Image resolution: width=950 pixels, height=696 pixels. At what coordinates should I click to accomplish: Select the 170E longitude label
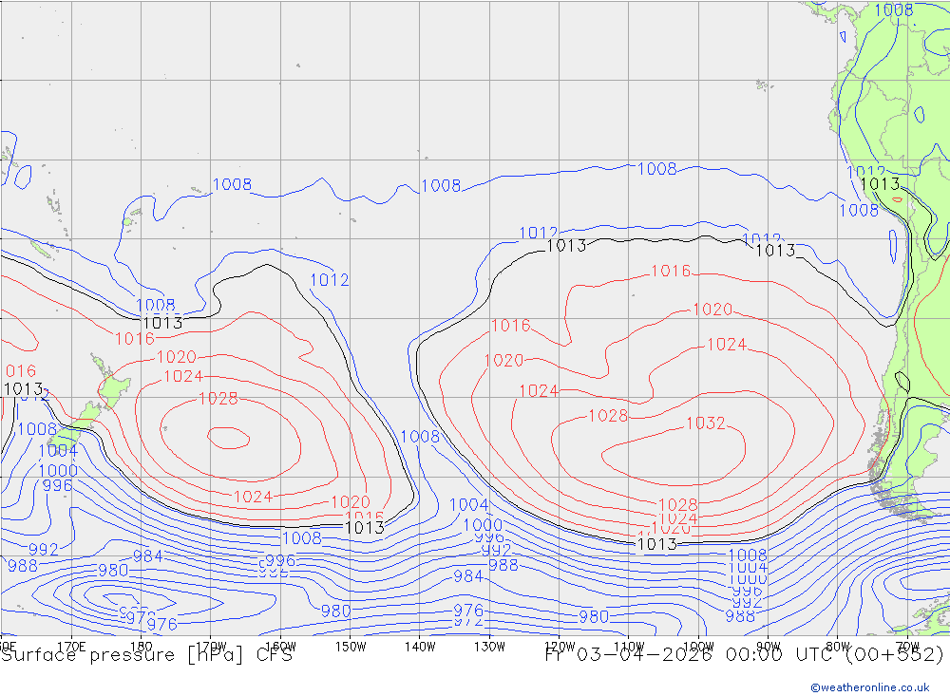tap(71, 646)
